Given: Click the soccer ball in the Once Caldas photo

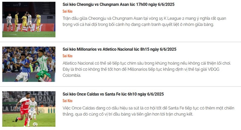Looking at the screenshot, I should point(35,124).
